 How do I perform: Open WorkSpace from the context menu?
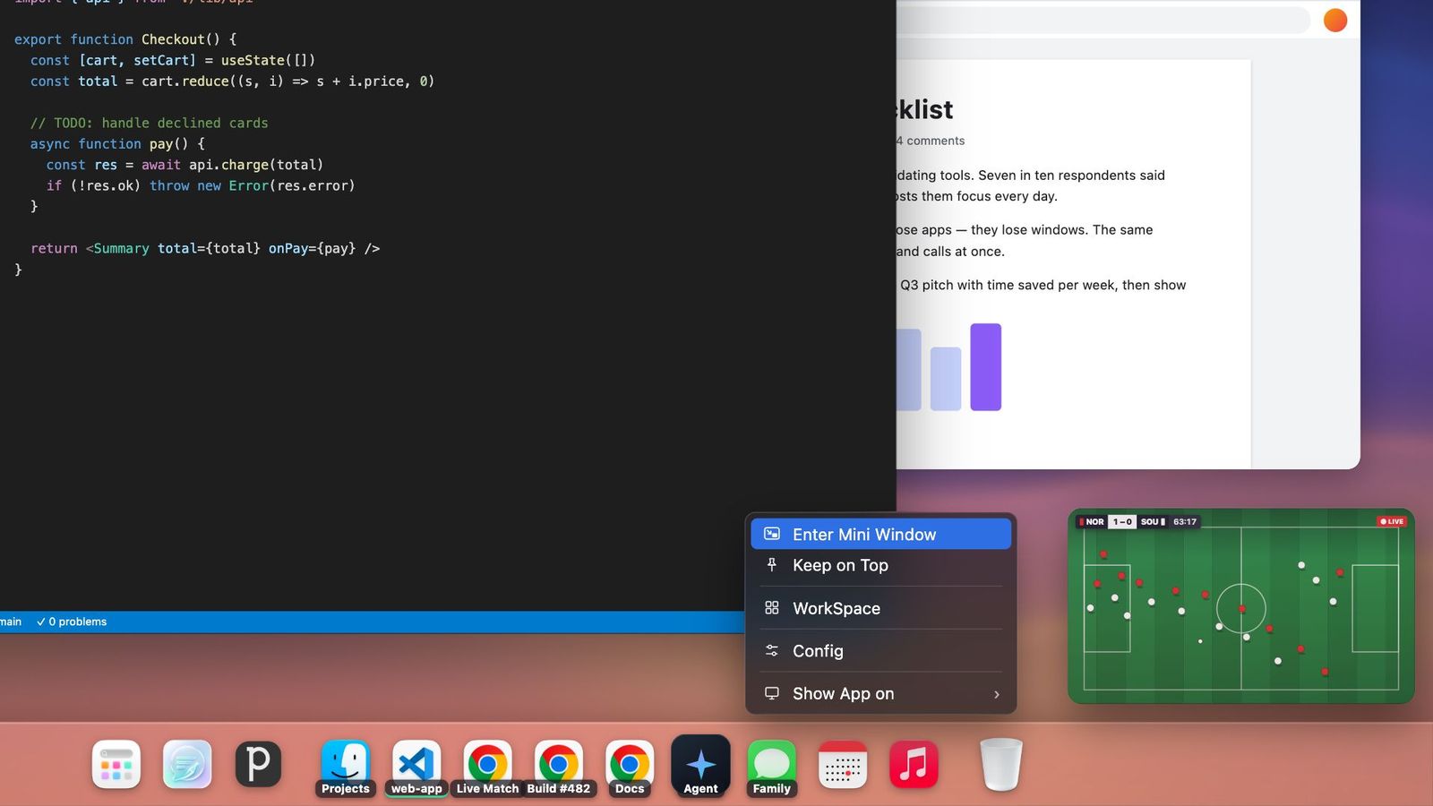pos(880,608)
